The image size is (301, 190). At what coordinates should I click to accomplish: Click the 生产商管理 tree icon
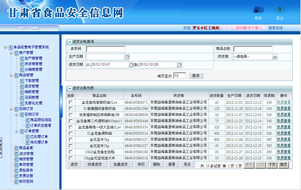[x=22, y=58]
